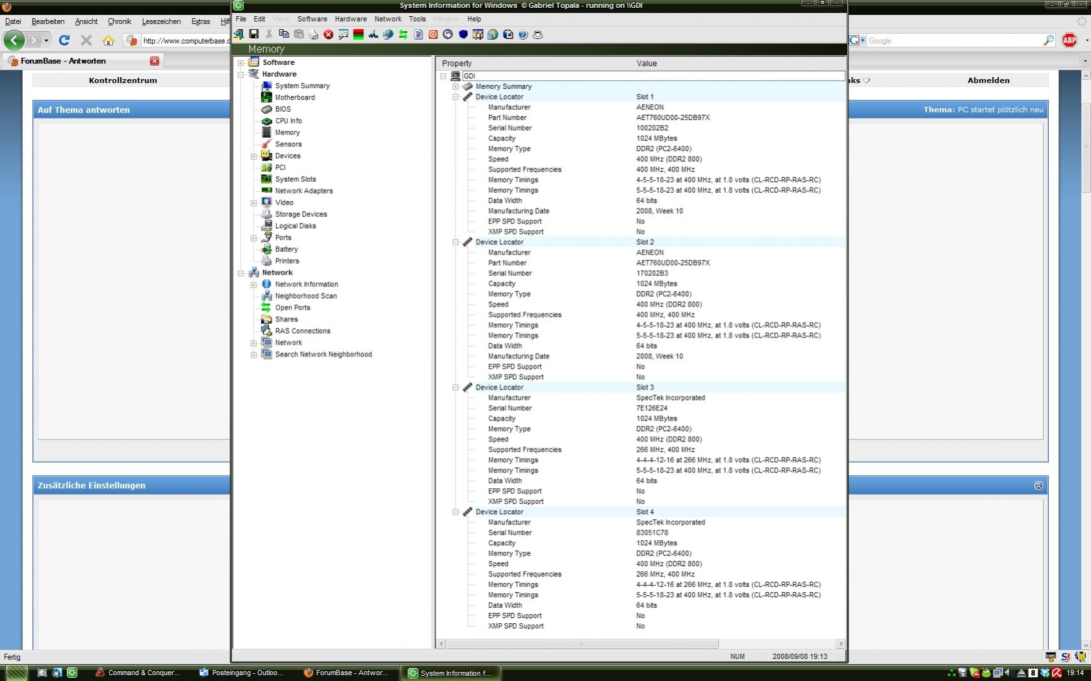Open the Software menu

(312, 19)
